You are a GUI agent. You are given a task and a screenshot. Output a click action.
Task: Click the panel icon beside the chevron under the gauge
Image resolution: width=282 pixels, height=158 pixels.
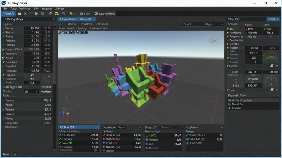272,90
